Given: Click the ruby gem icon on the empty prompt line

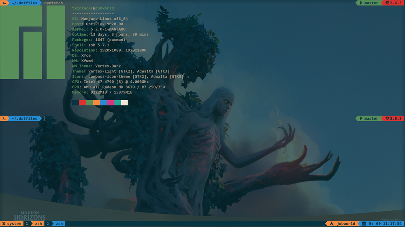Looking at the screenshot, I should 387,118.
